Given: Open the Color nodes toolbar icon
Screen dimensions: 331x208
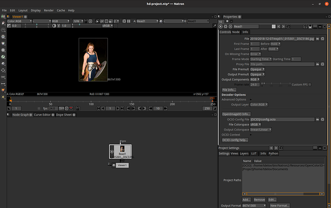Looking at the screenshot, I should [x=3, y=44].
